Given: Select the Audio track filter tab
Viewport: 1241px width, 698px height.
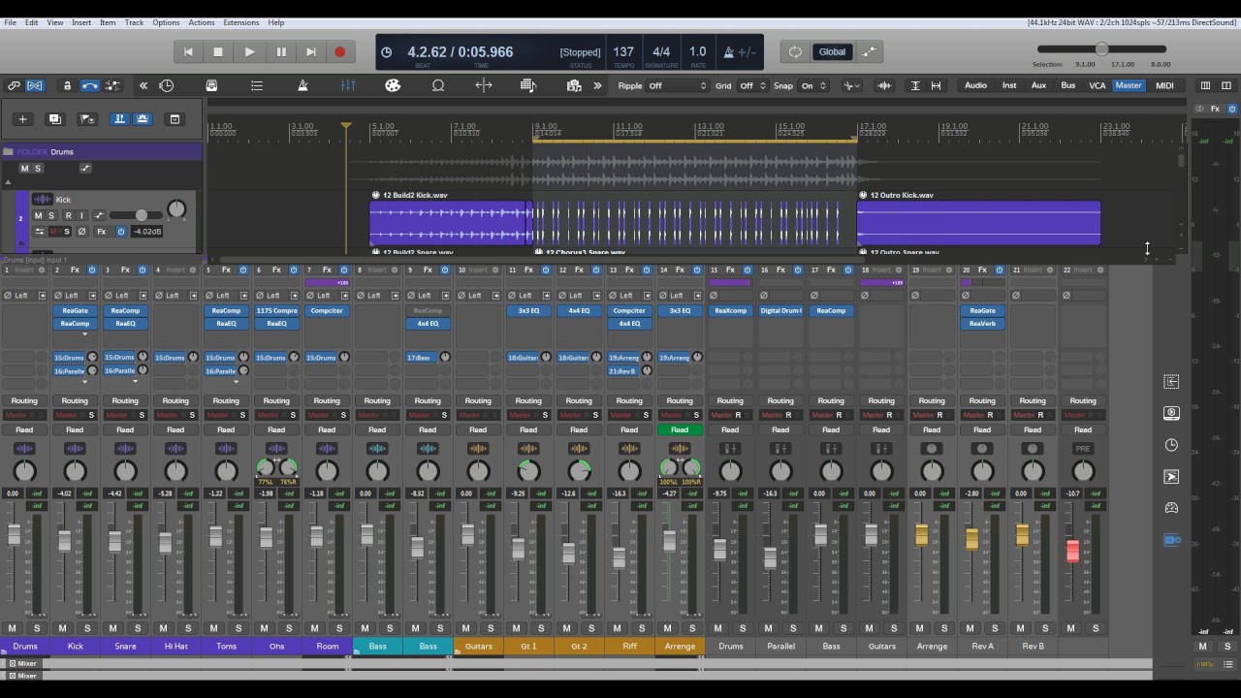Looking at the screenshot, I should [975, 85].
